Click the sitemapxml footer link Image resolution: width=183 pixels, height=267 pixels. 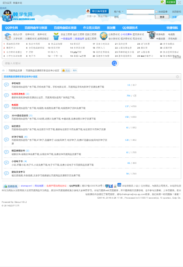(26, 186)
